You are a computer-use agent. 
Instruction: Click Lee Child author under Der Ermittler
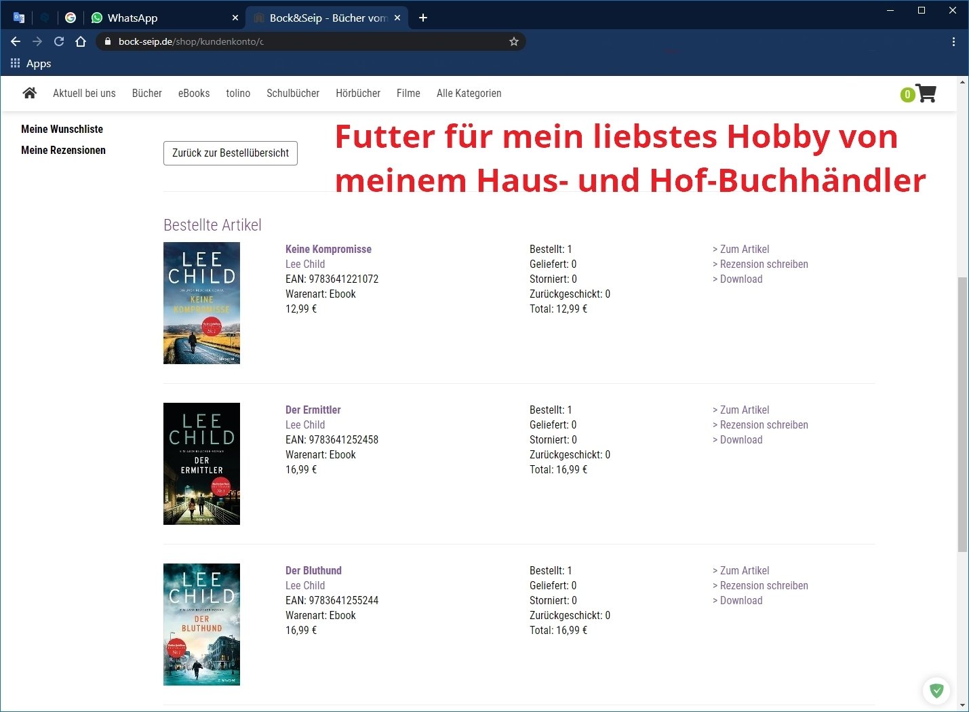pyautogui.click(x=305, y=424)
